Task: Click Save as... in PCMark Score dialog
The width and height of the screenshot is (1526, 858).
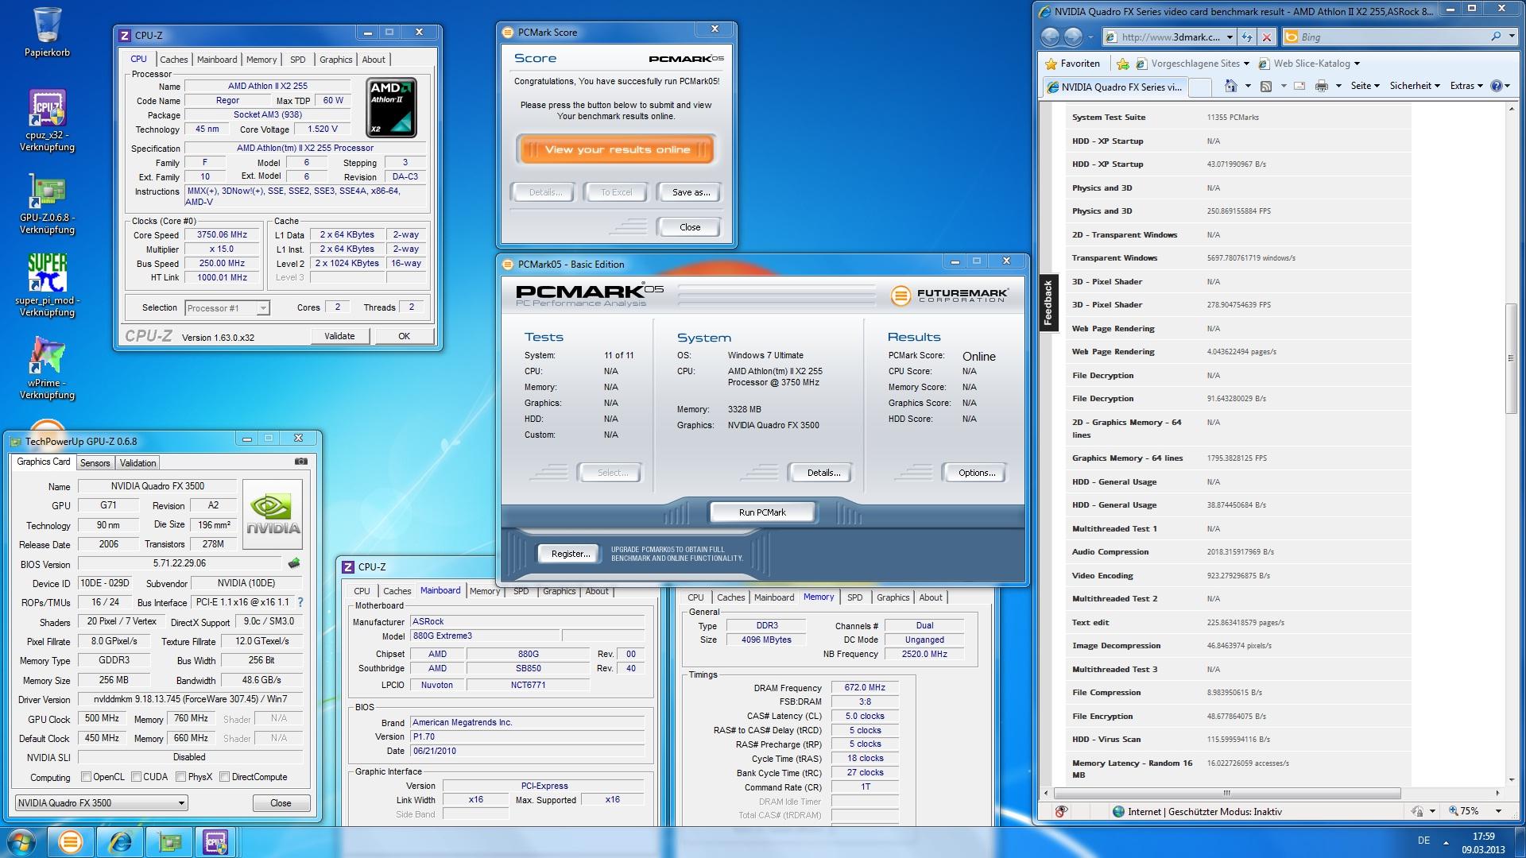Action: [691, 192]
